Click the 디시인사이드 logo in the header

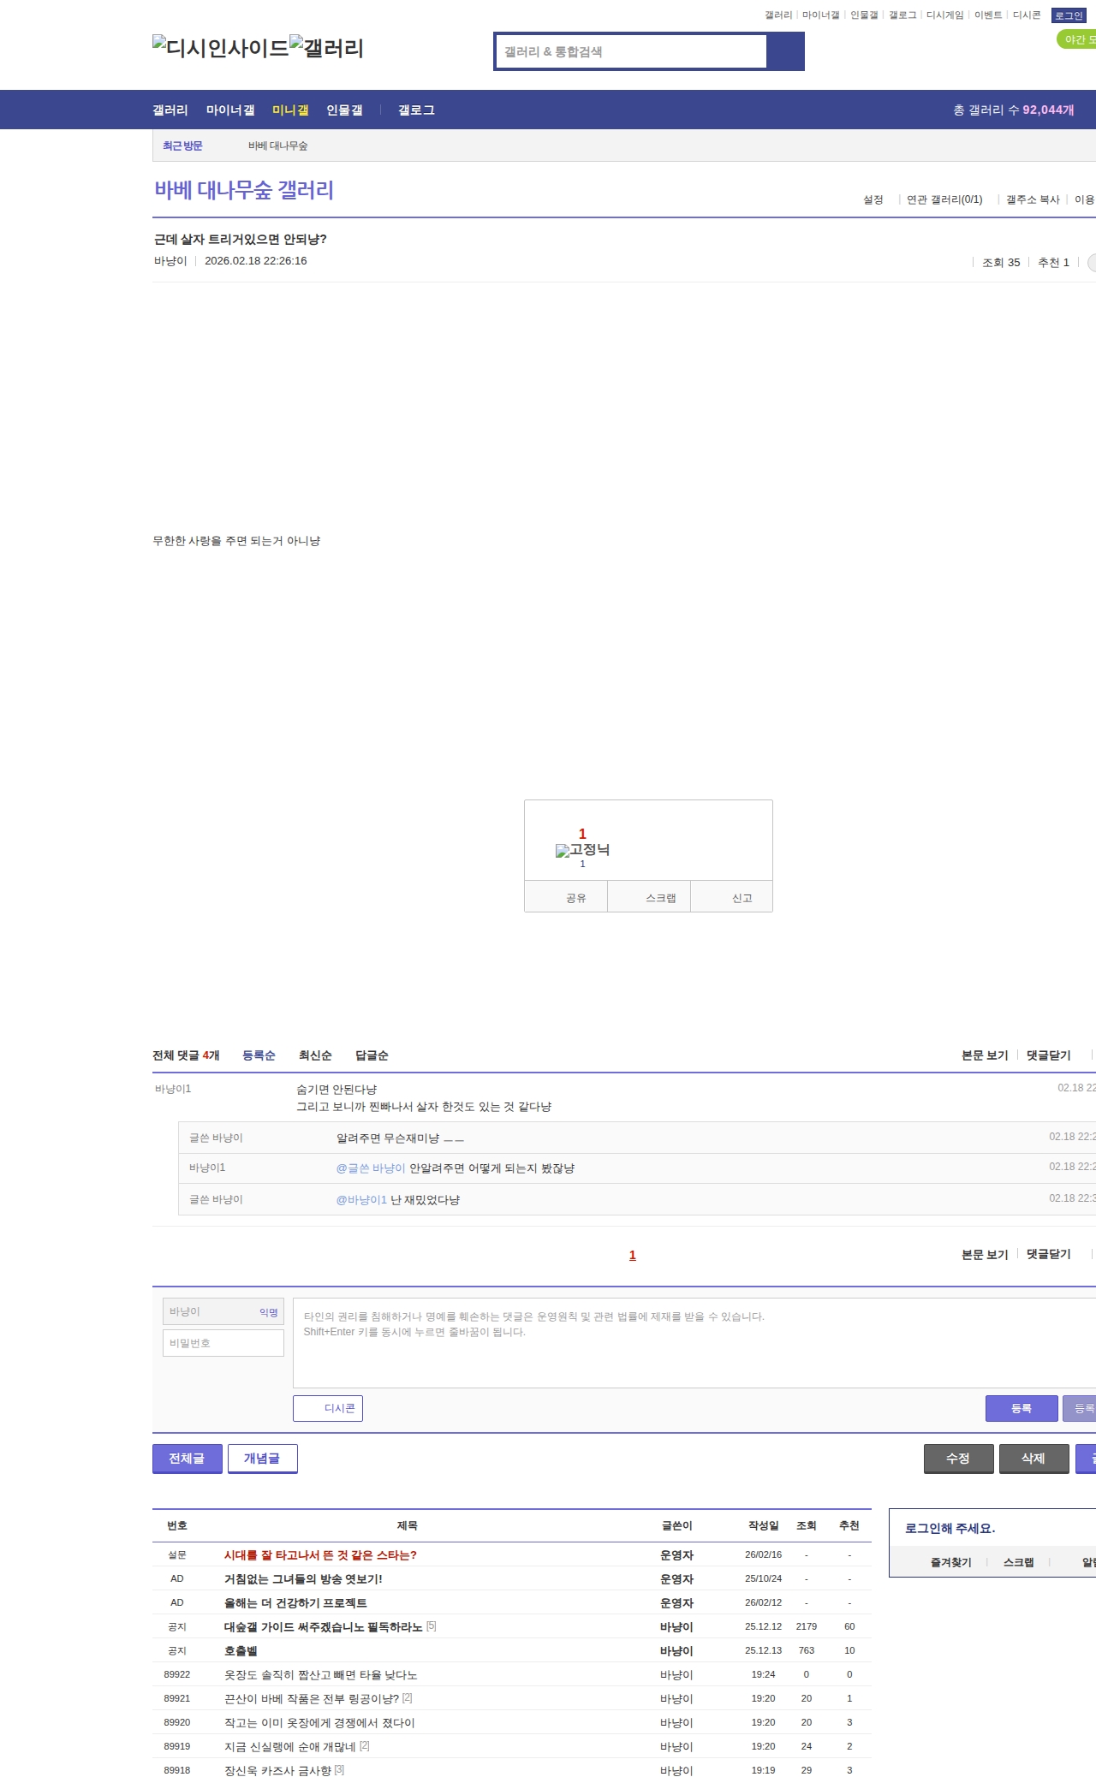(220, 48)
